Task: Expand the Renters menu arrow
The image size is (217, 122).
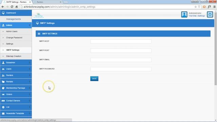Action: pyautogui.click(x=29, y=75)
